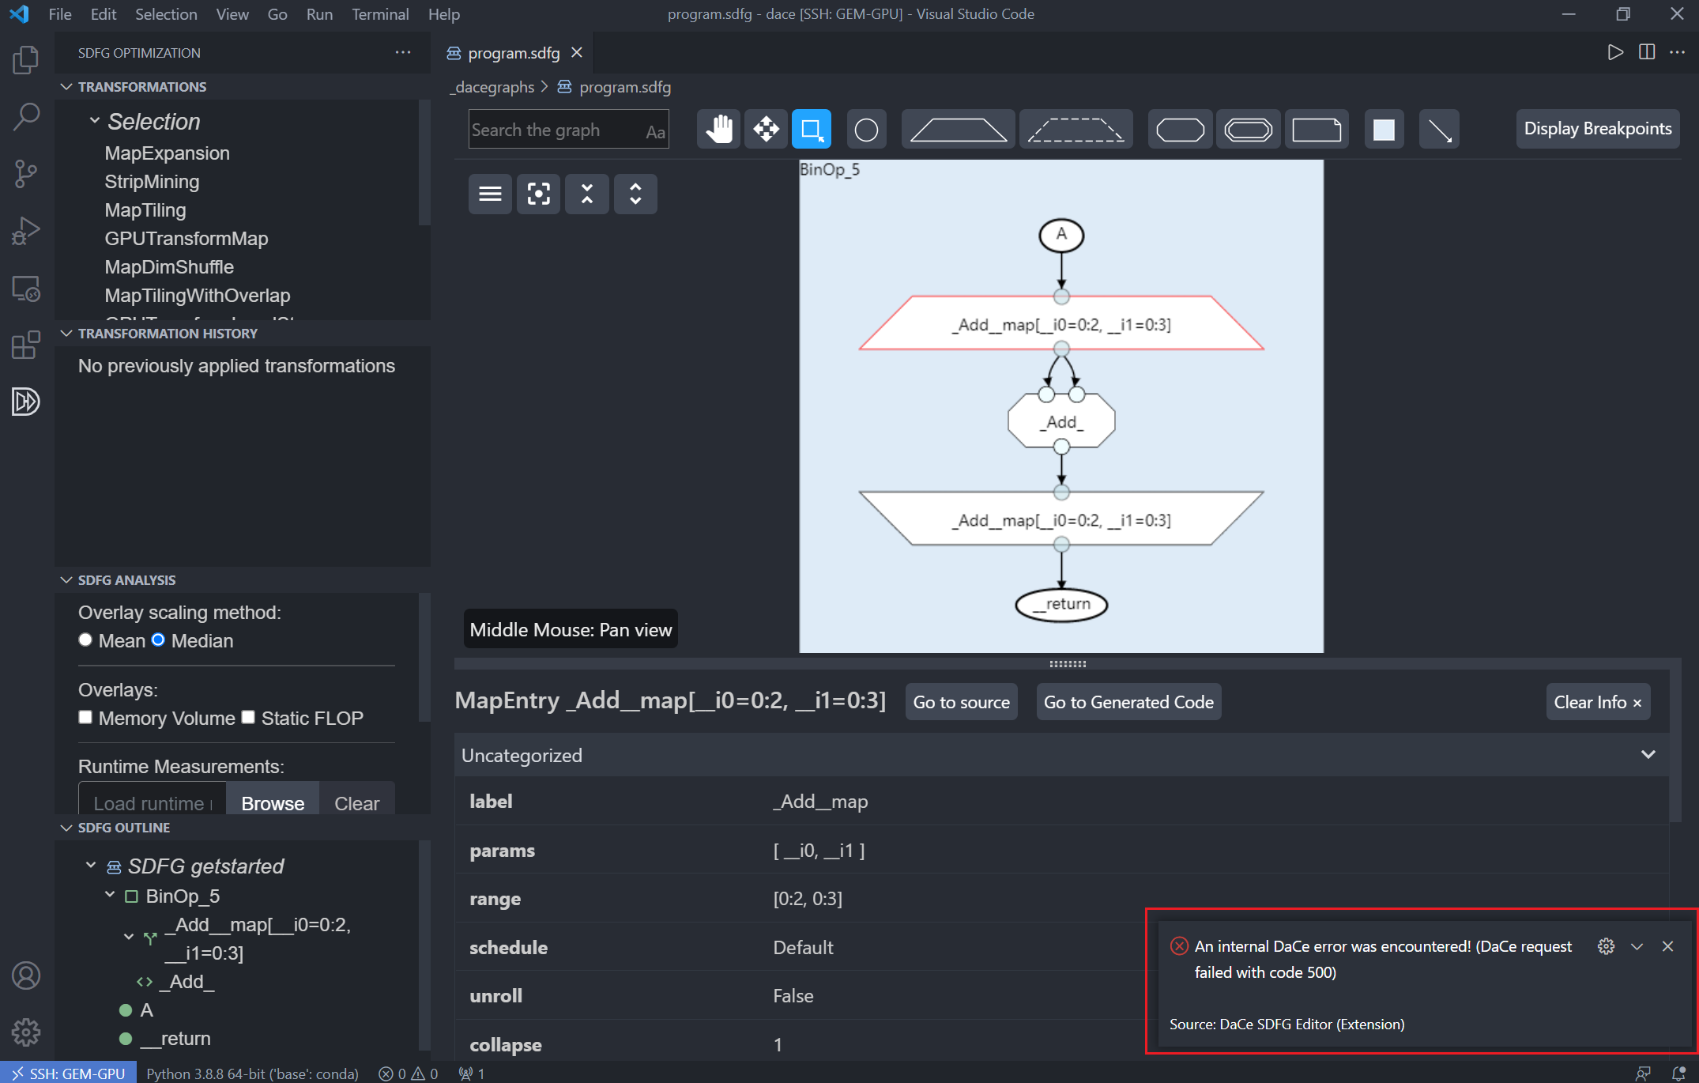Choose the add state (circle) tool

(x=867, y=129)
